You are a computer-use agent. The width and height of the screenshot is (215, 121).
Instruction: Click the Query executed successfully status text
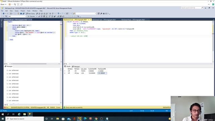pos(74,108)
